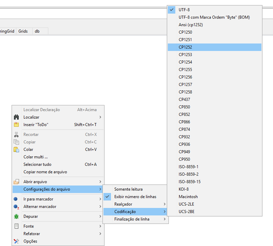This screenshot has height=246, width=273.
Task: Select UCS-2LE encoding
Action: point(214,204)
